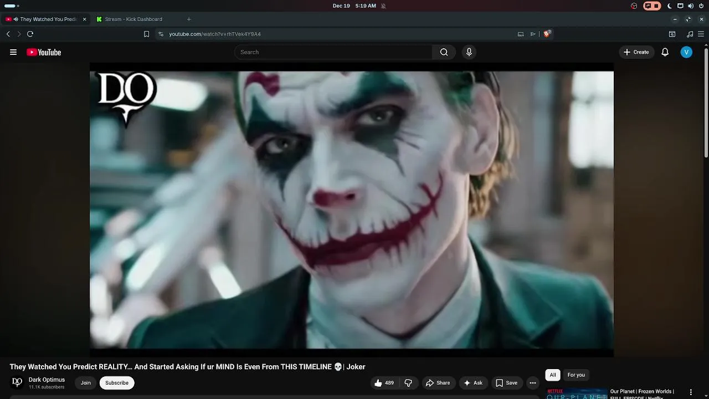Stop screen recording via stop square
Image resolution: width=709 pixels, height=399 pixels.
(x=656, y=6)
